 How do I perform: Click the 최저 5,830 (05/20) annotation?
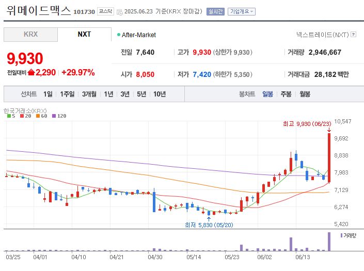[x=209, y=225]
